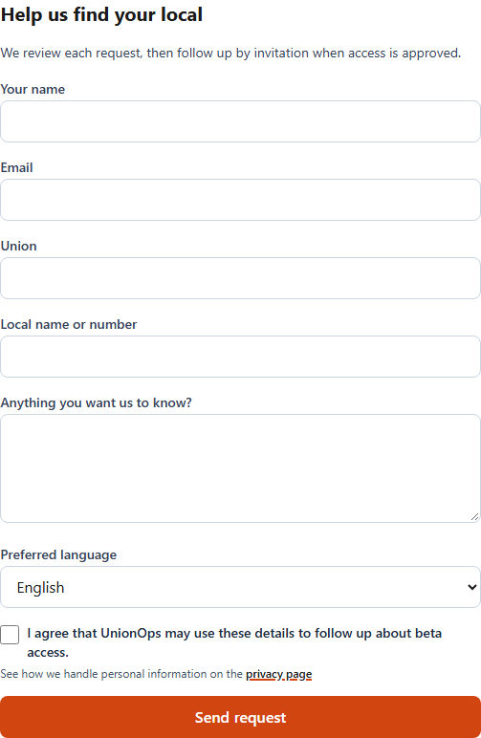Grab the textarea resize handle corner
The image size is (481, 738).
pyautogui.click(x=474, y=517)
